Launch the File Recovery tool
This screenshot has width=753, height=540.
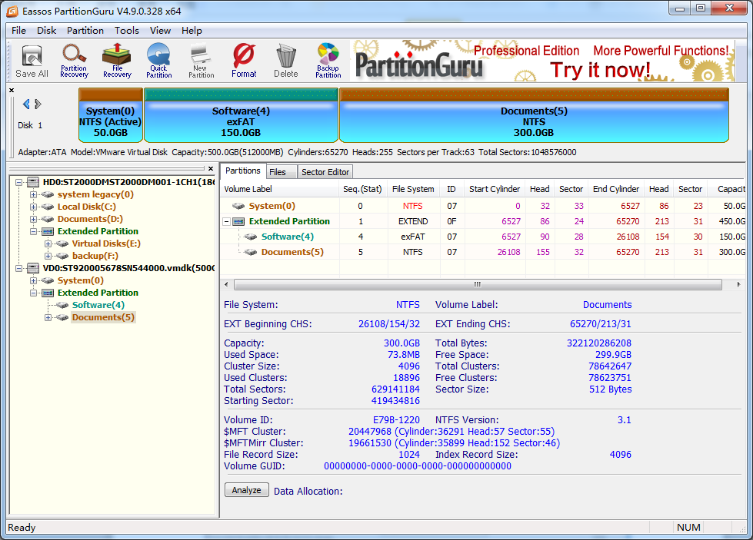[x=117, y=61]
